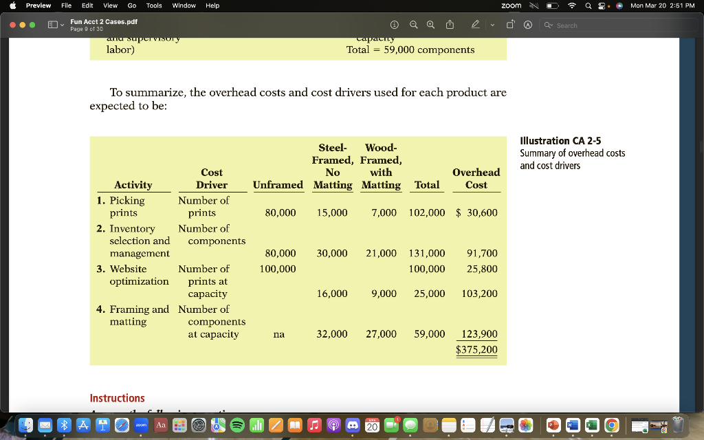Launch Spotify from the Dock
The image size is (704, 440).
click(237, 425)
